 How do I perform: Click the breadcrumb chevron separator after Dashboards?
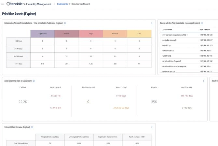pos(70,4)
